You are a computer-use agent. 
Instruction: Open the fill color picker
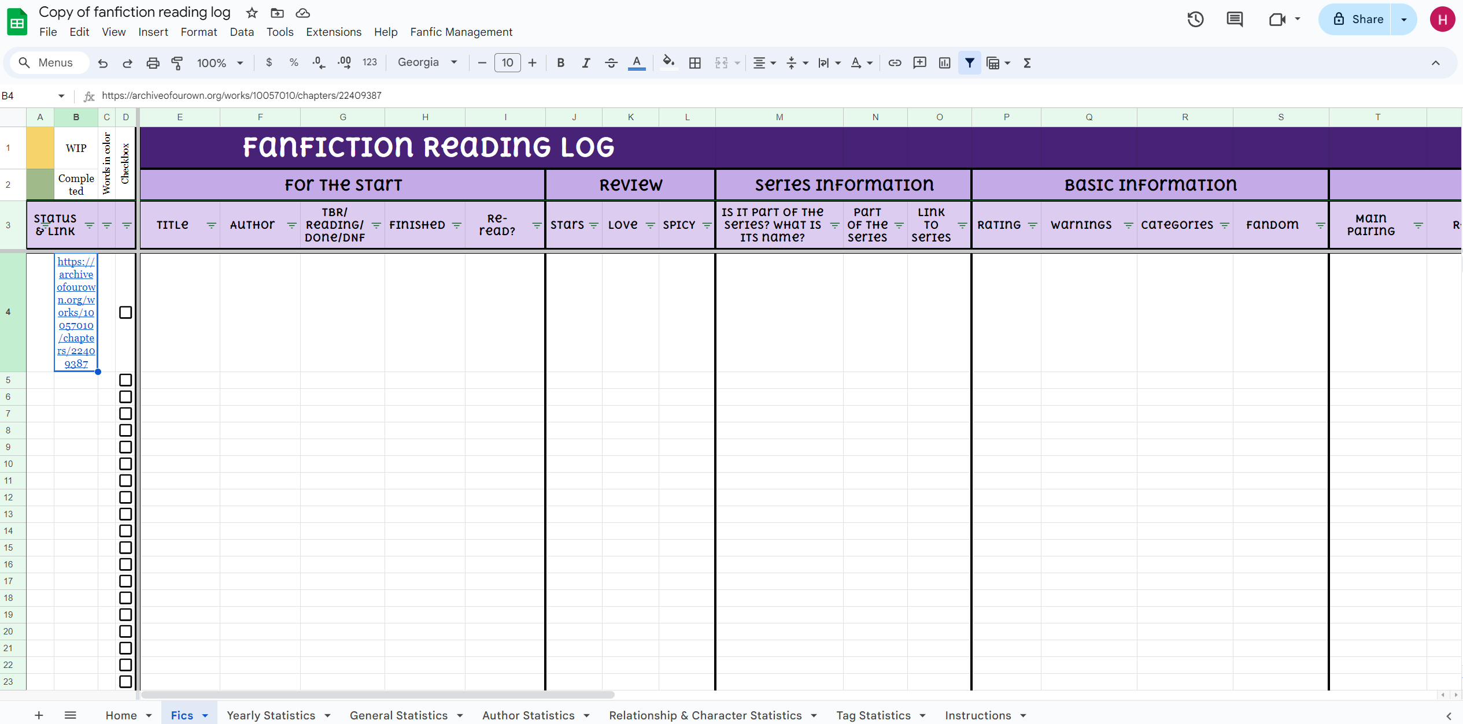point(668,62)
